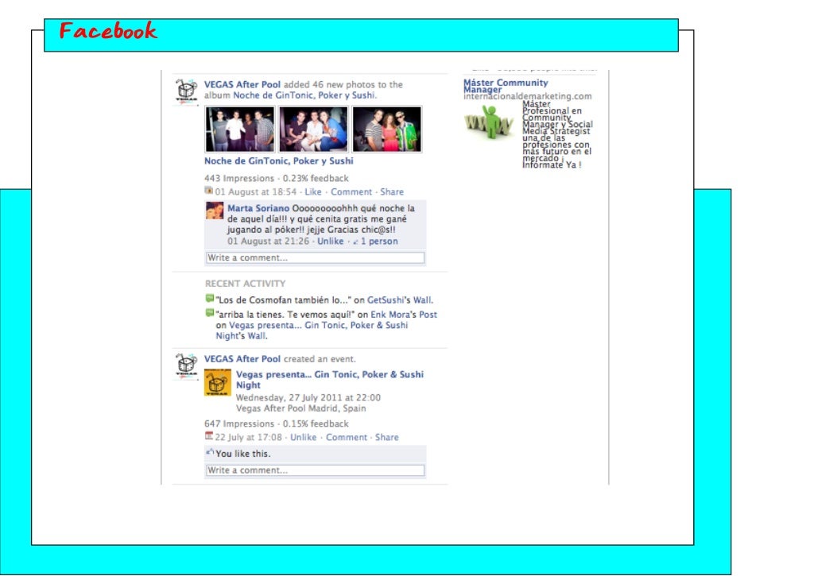The width and height of the screenshot is (814, 576).
Task: Unlike Marta Soriano's comment
Action: 331,242
